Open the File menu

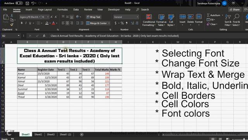point(5,9)
